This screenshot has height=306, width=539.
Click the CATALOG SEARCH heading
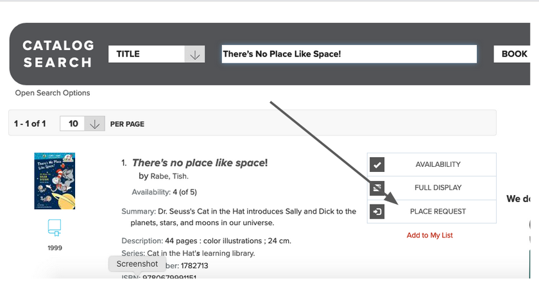tap(58, 54)
